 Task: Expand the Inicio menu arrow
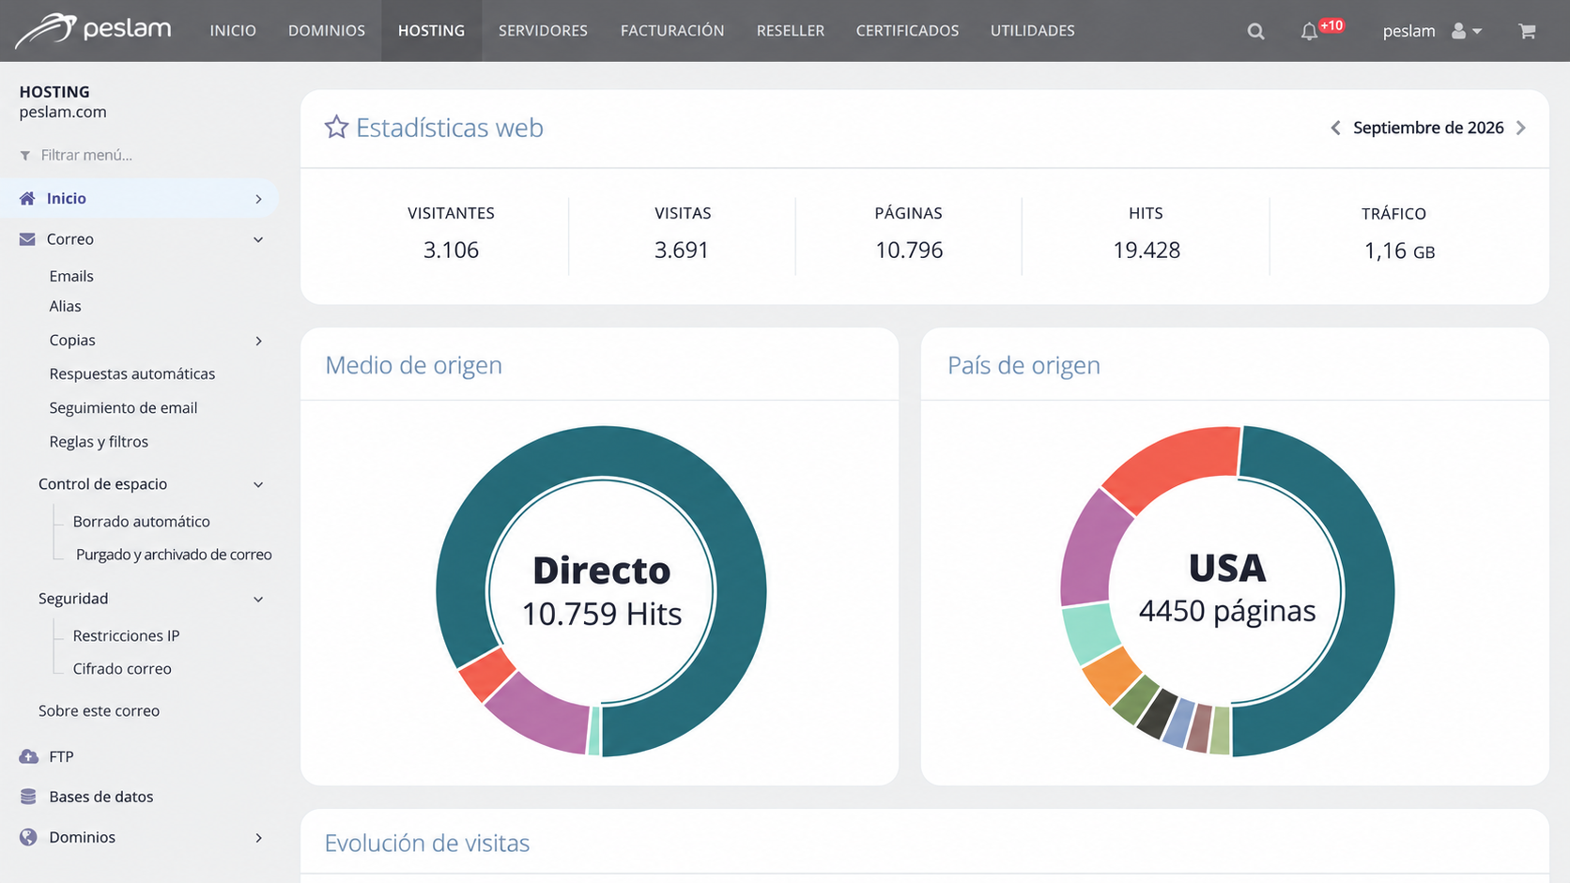pyautogui.click(x=258, y=199)
